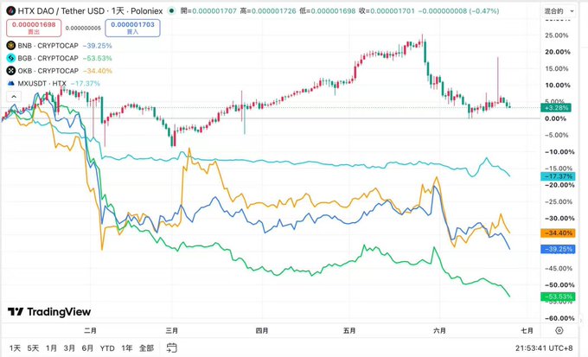Click the BGB coin icon in legend
Image resolution: width=588 pixels, height=357 pixels.
tap(11, 58)
